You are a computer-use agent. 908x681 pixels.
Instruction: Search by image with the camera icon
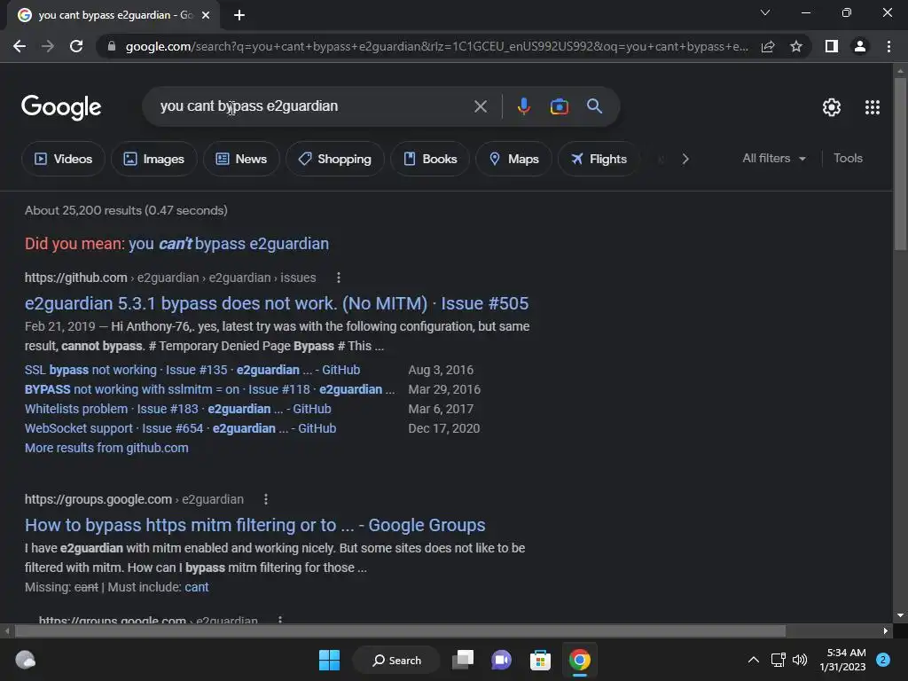(559, 106)
